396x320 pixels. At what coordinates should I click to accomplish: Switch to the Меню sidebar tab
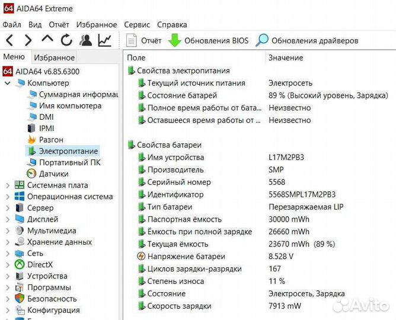[14, 56]
